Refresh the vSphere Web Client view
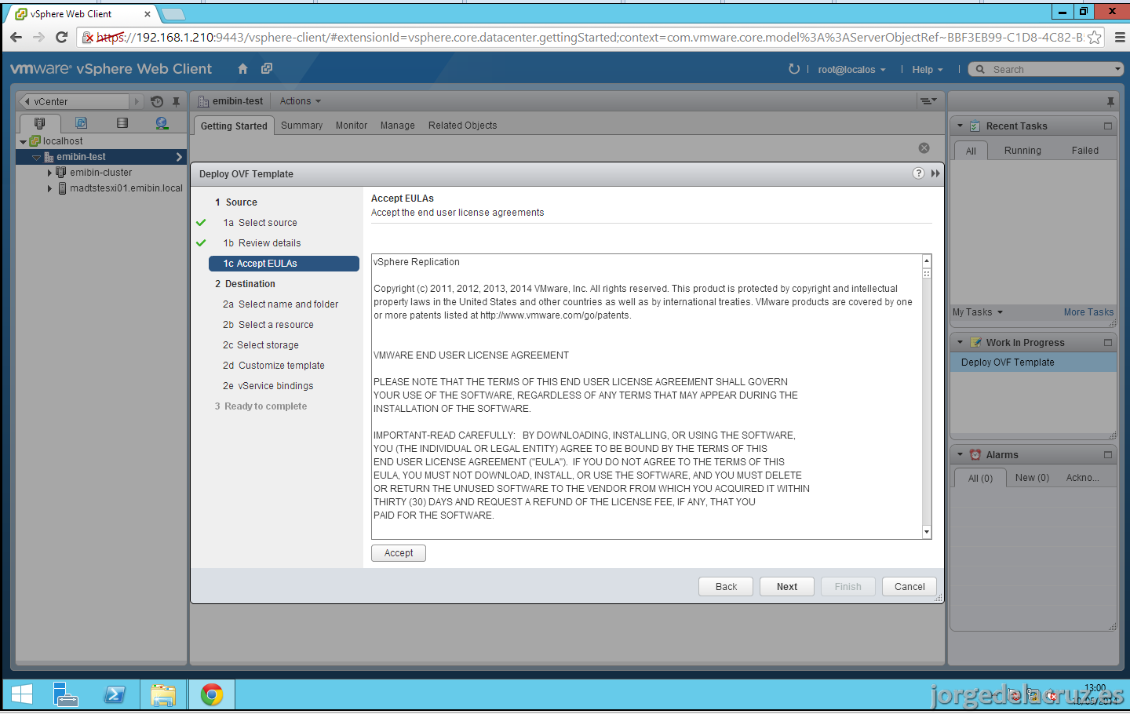The height and width of the screenshot is (714, 1130). (x=794, y=69)
